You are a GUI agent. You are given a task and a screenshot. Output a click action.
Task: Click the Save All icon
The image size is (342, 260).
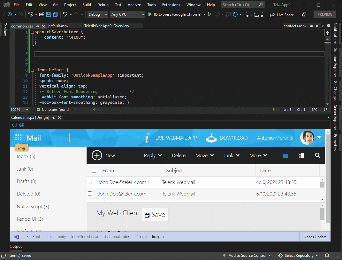pyautogui.click(x=56, y=14)
